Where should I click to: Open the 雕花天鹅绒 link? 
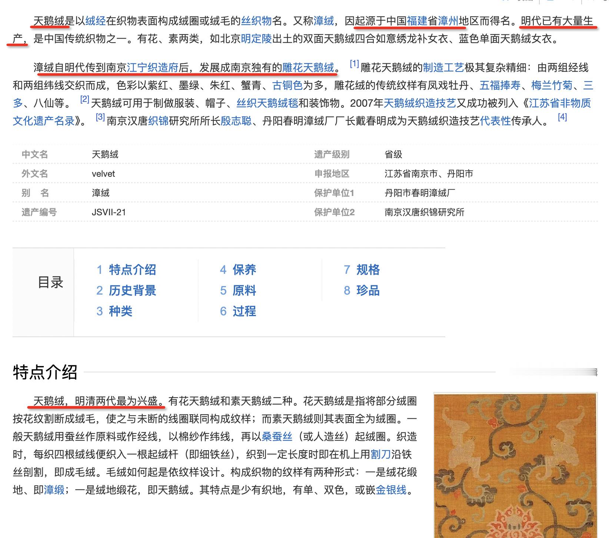(308, 67)
